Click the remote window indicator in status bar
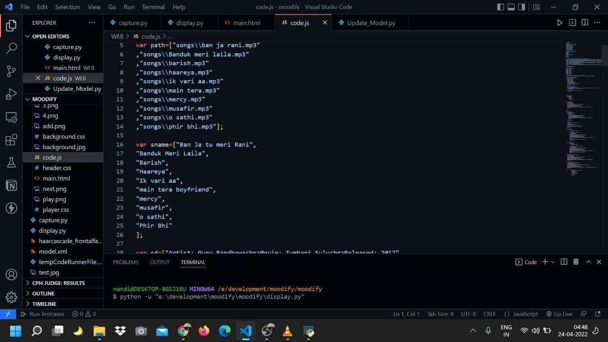This screenshot has height=342, width=608. 8,314
